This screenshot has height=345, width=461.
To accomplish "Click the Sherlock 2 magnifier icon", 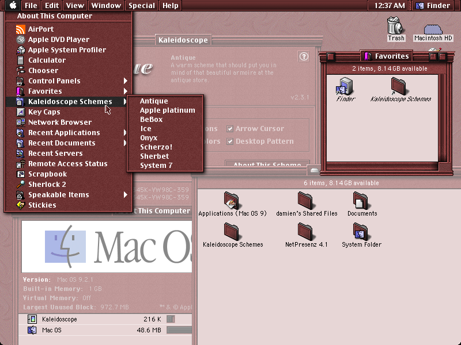I will 20,185.
